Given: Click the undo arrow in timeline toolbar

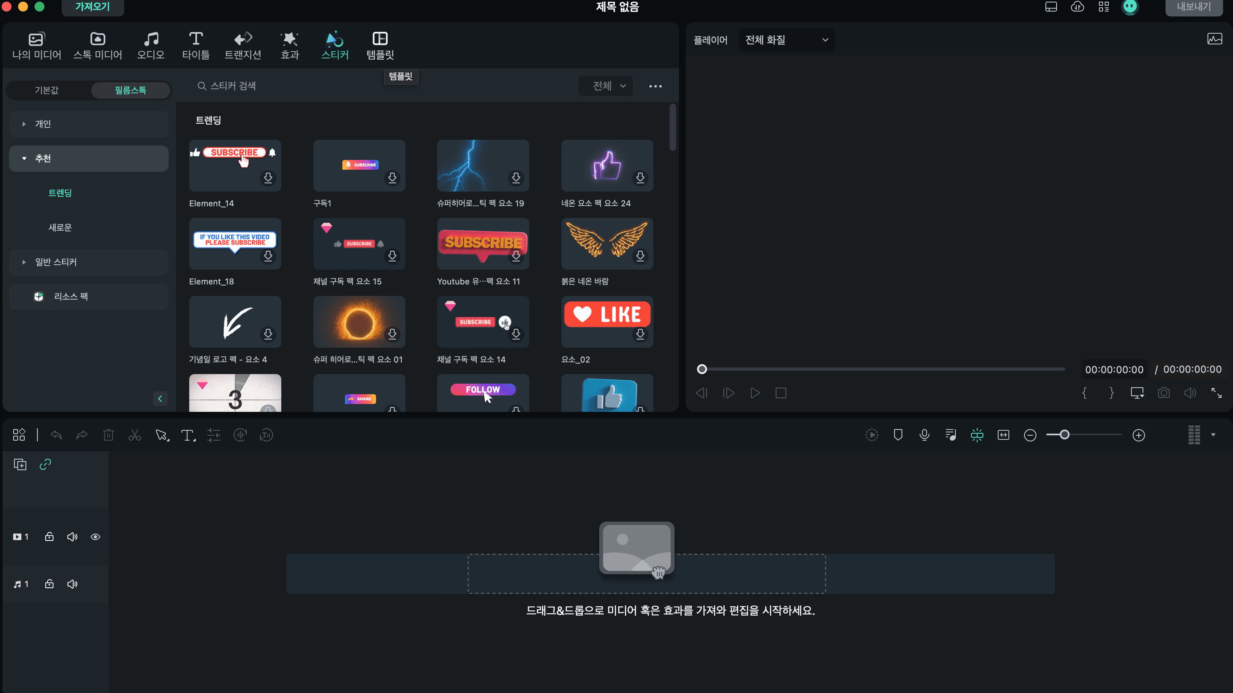Looking at the screenshot, I should pos(56,435).
